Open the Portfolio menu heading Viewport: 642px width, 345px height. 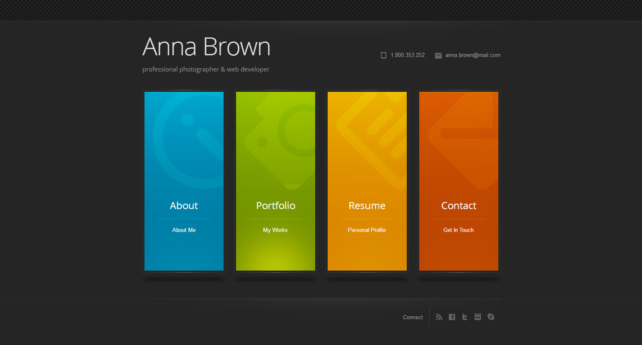click(276, 206)
